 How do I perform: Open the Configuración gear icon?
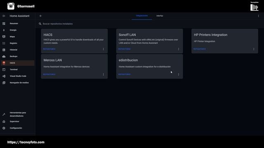click(4, 128)
